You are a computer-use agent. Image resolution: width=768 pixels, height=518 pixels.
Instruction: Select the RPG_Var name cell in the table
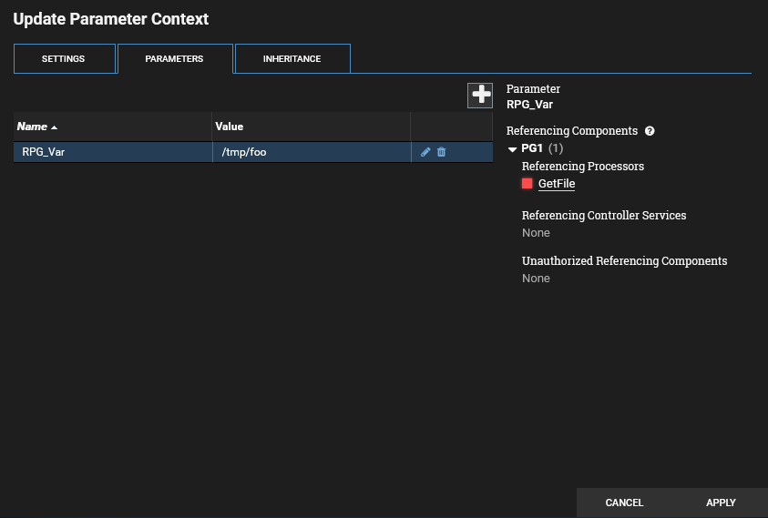(44, 152)
